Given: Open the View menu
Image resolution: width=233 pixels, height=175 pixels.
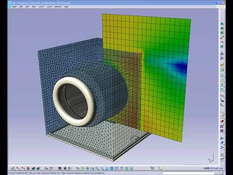Looking at the screenshot, I should click(x=33, y=7).
